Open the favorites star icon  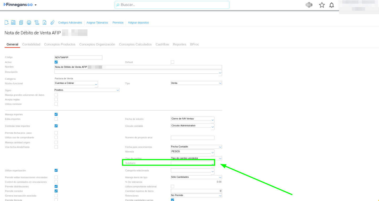point(322,5)
